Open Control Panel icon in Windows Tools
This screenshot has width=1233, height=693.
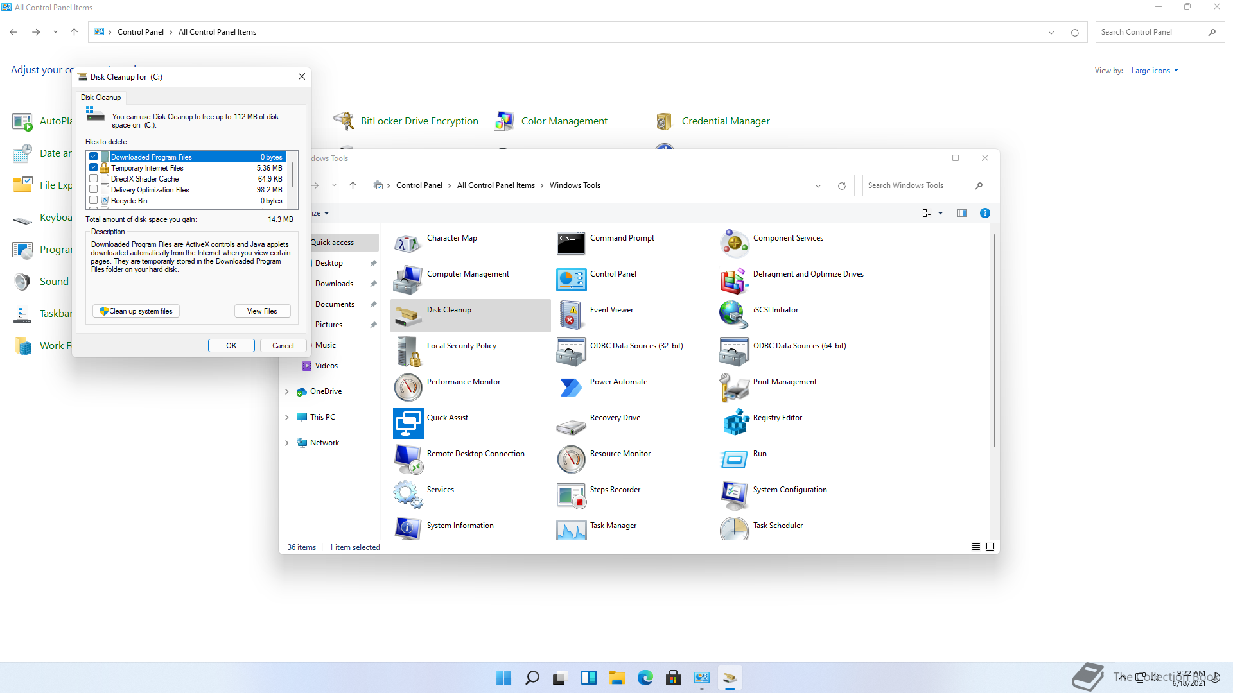point(571,279)
